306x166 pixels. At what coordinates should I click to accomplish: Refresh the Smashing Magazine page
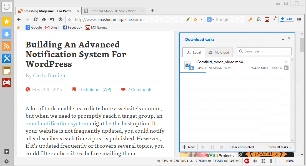pos(36,19)
